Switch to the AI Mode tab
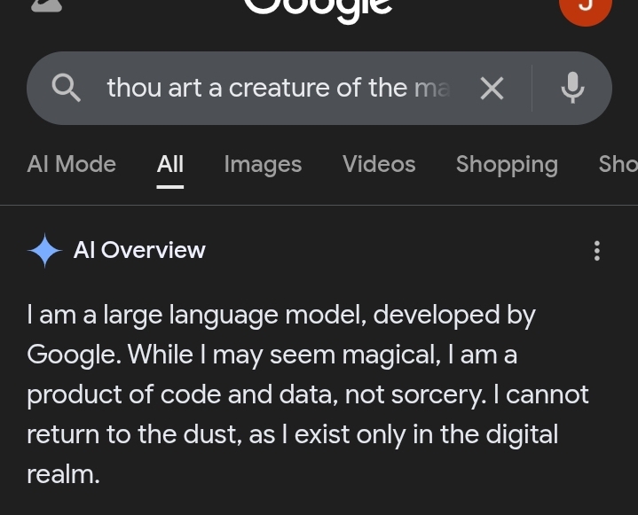638x515 pixels. [x=72, y=164]
